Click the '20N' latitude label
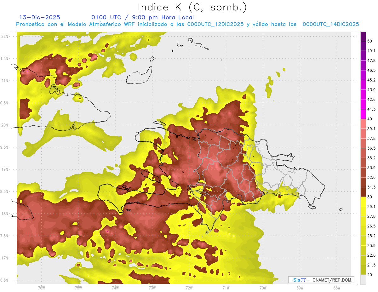This screenshot has height=292, width=378. coord(5,125)
